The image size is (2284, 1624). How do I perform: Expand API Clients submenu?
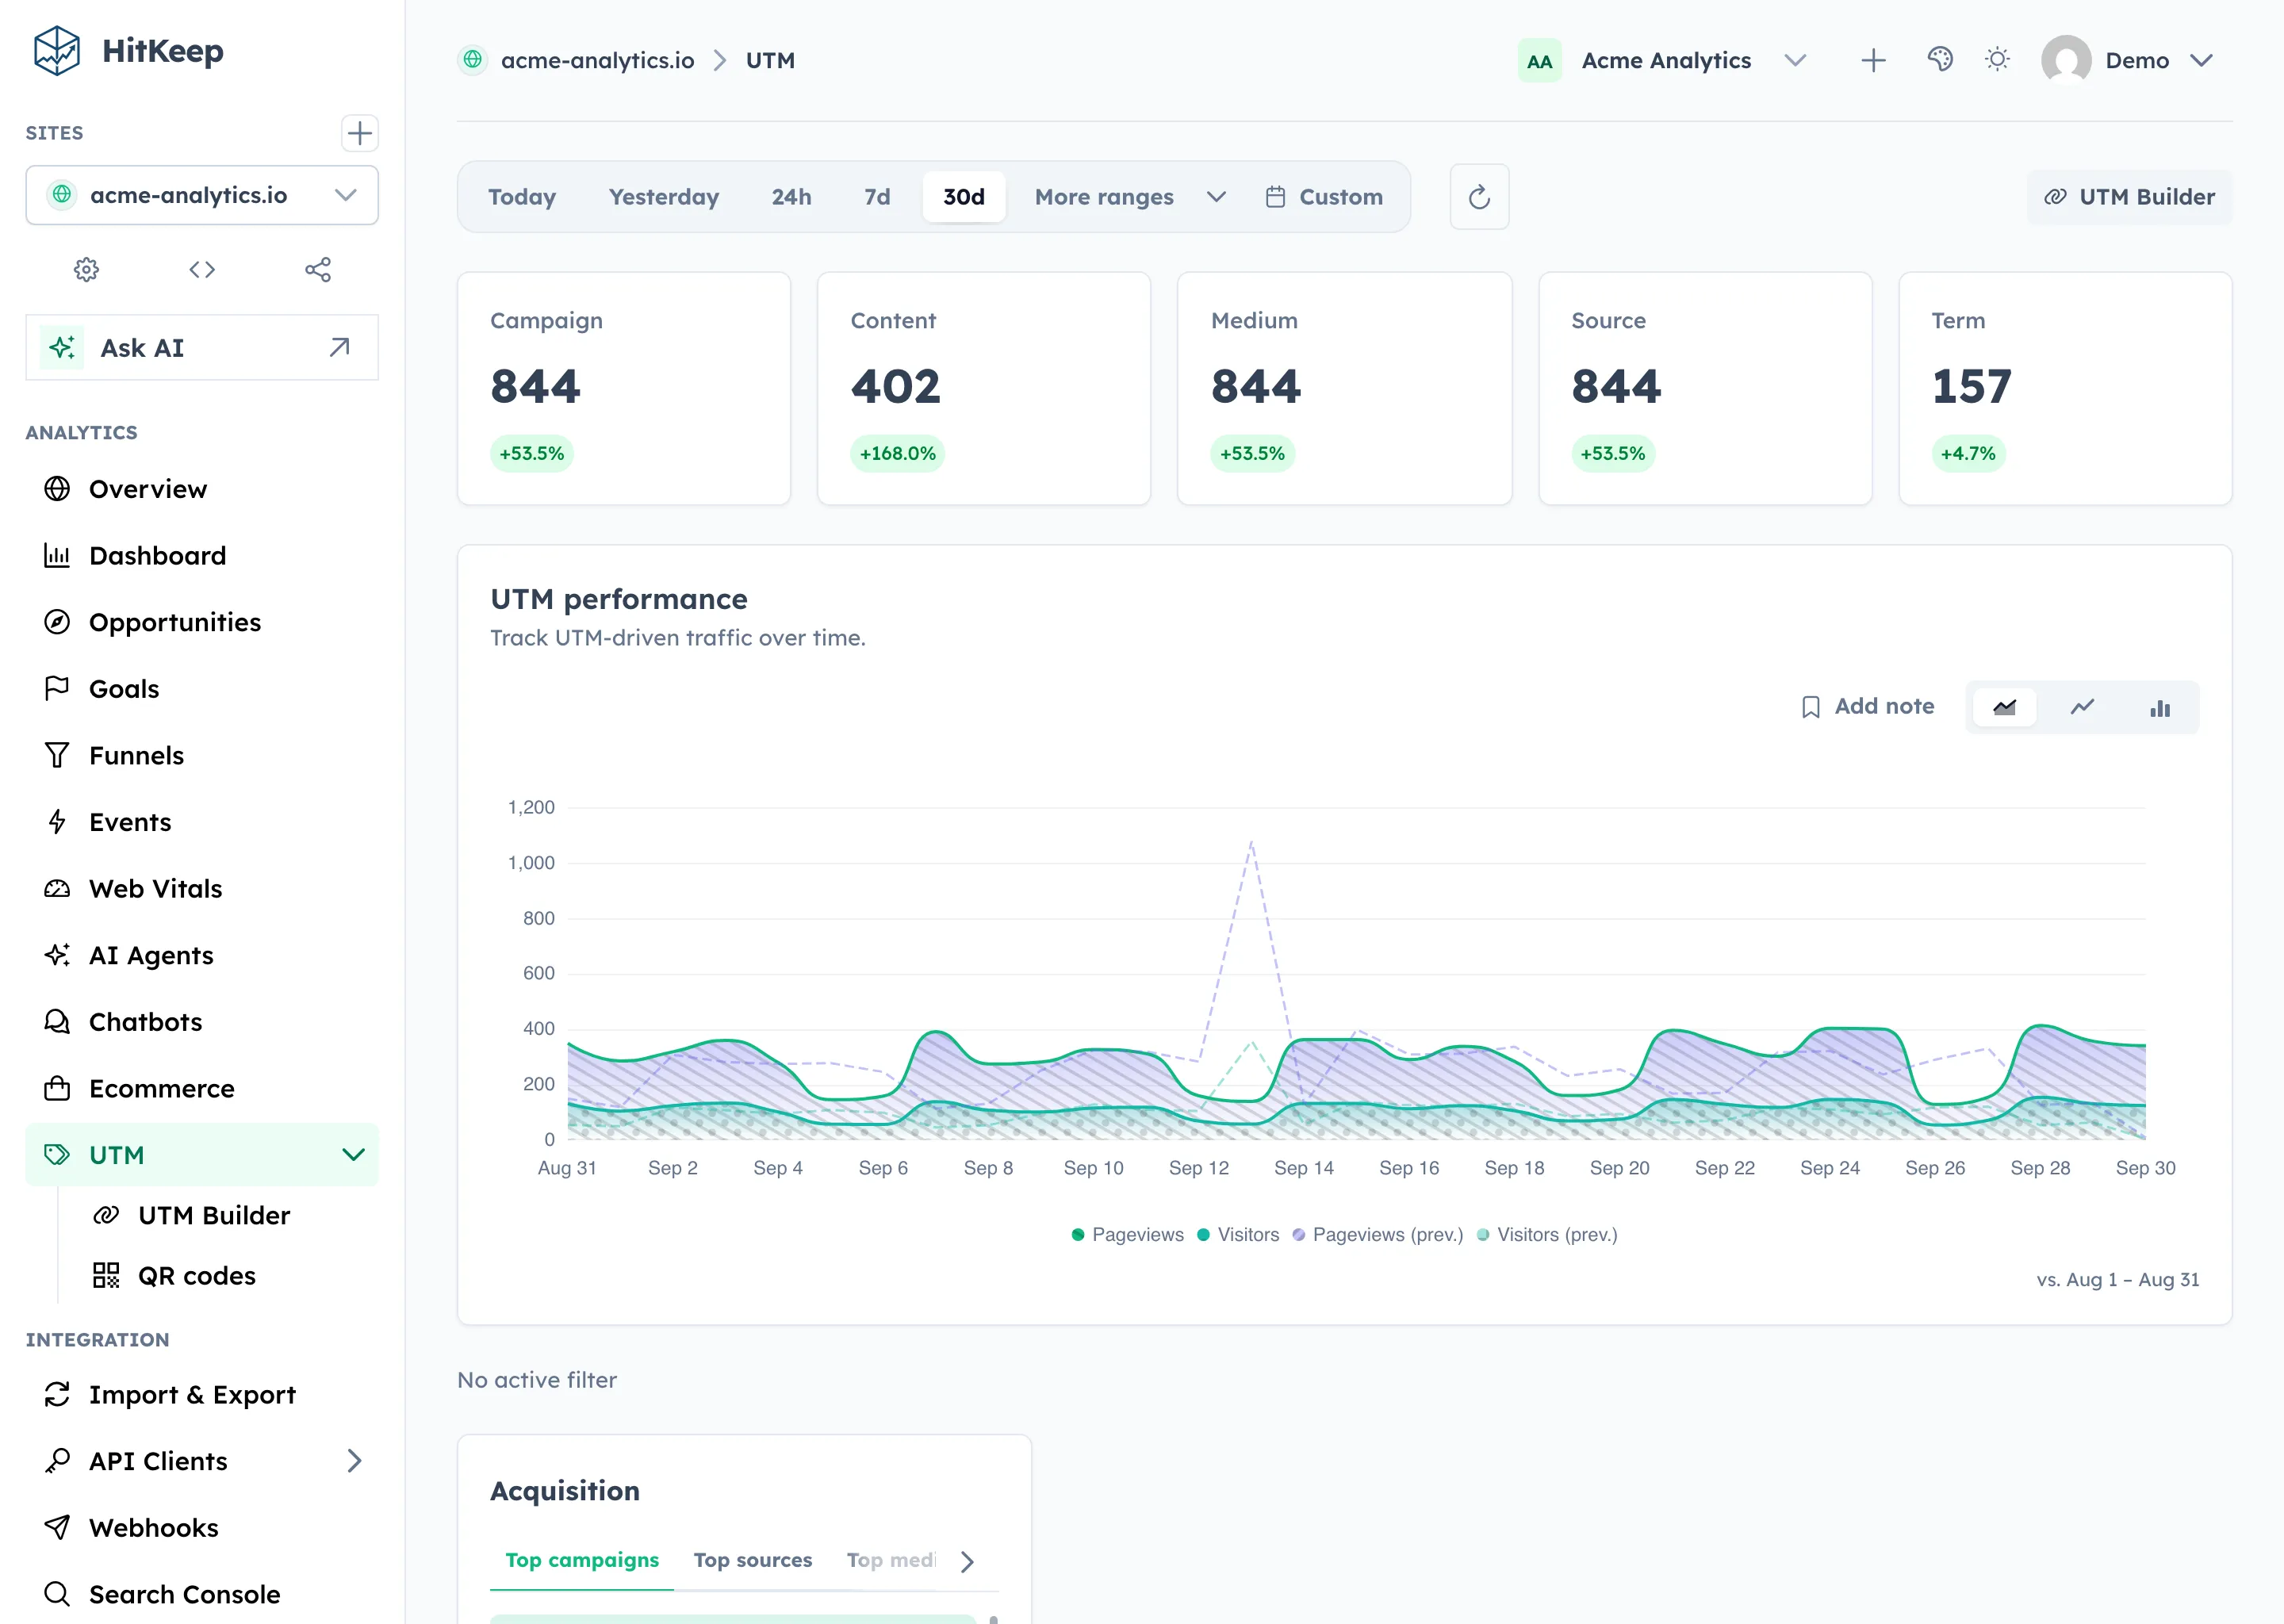click(354, 1461)
